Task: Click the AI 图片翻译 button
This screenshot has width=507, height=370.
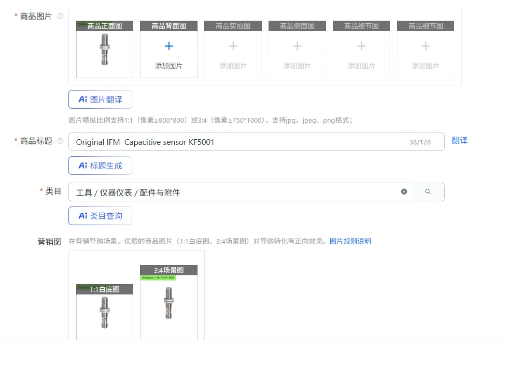Action: (100, 99)
